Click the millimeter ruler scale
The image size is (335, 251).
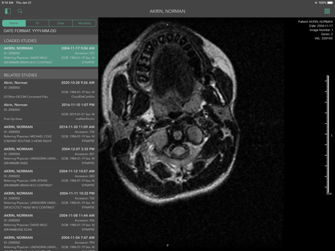click(328, 135)
